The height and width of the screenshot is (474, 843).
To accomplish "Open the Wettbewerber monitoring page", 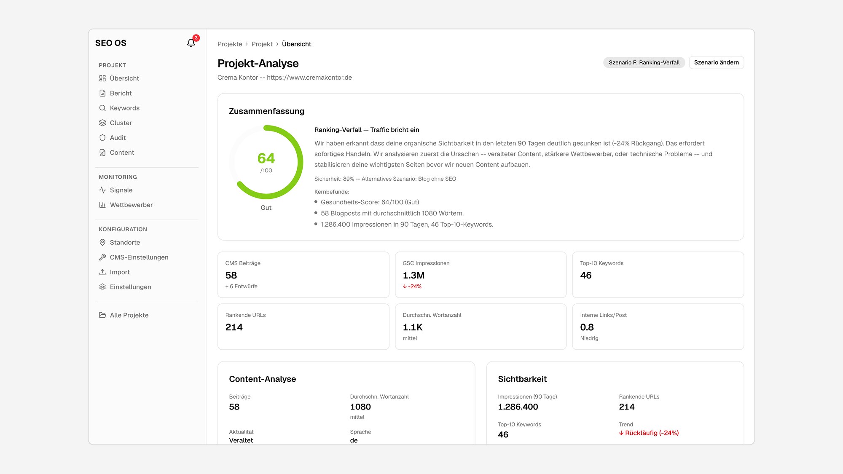I will pyautogui.click(x=147, y=205).
